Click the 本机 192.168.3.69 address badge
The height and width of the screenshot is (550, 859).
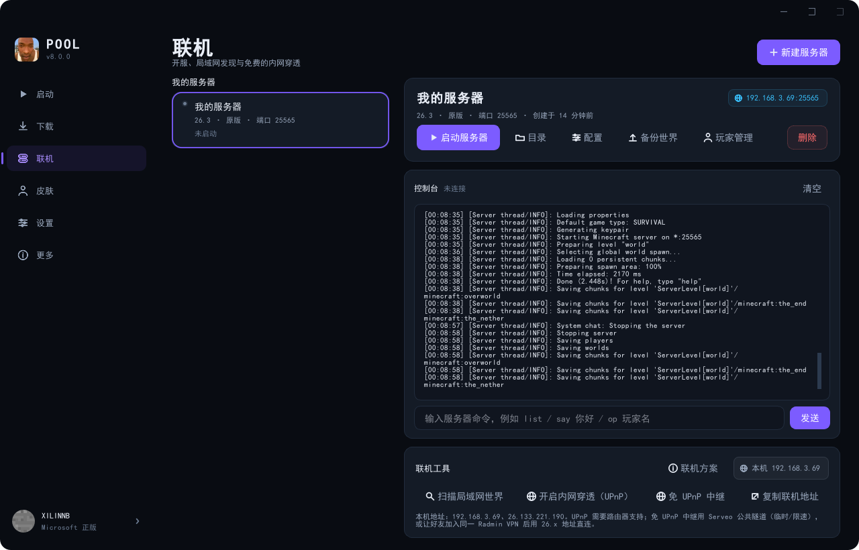[x=781, y=468]
